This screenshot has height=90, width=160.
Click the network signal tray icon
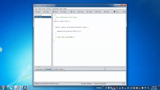[x=125, y=88]
